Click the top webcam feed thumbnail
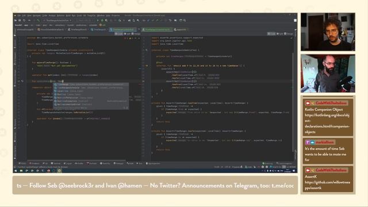 tap(328, 32)
